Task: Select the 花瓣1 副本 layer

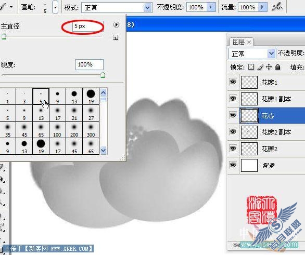Action: coord(272,99)
